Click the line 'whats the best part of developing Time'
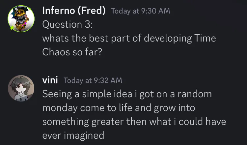 (129, 39)
